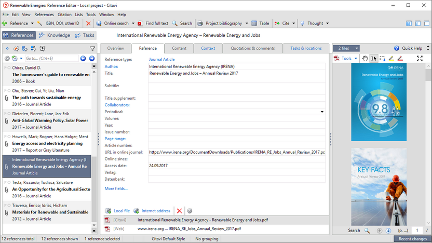Click the Journal Article reference type link
Image resolution: width=432 pixels, height=243 pixels.
point(161,59)
